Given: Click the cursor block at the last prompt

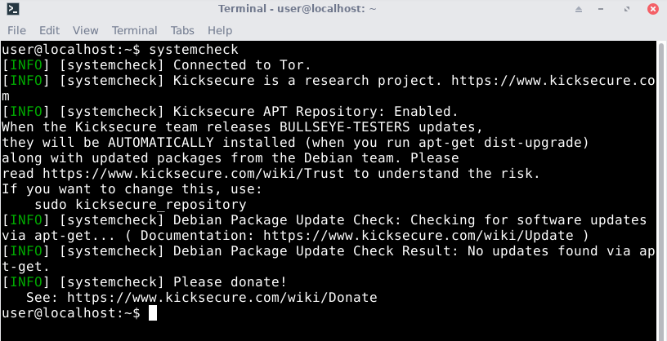Looking at the screenshot, I should (x=152, y=314).
